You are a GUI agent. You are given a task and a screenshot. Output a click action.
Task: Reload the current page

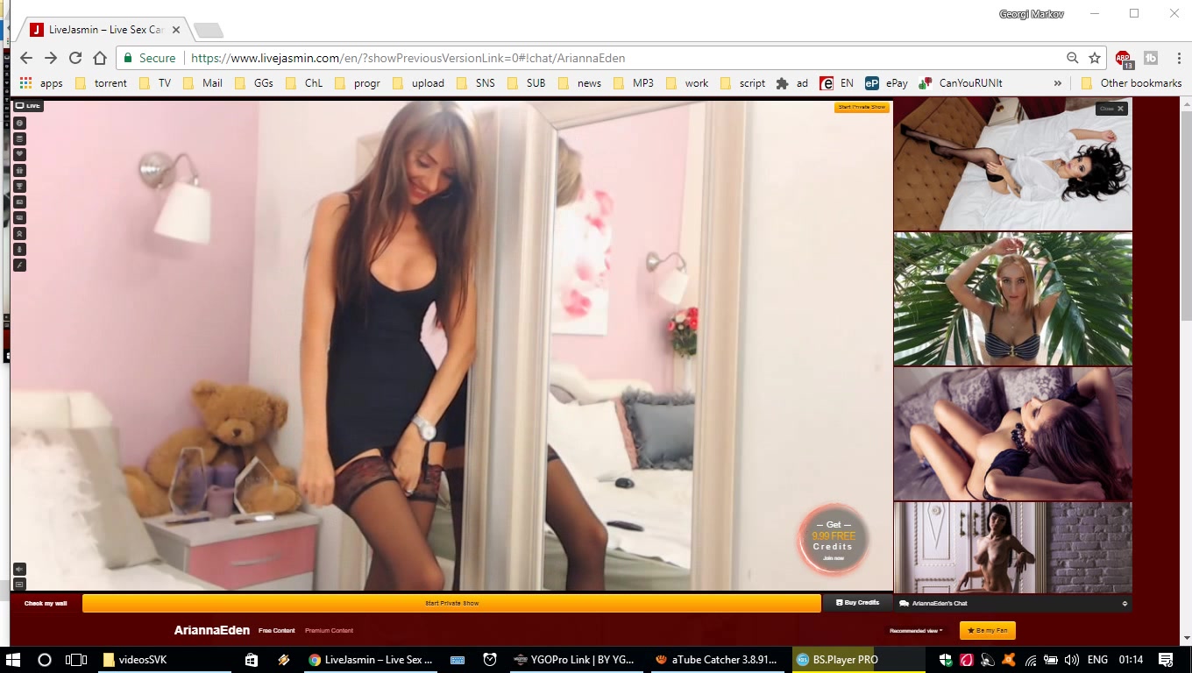[x=75, y=58]
